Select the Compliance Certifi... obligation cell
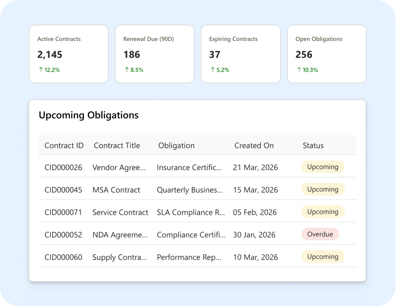Screen dimensions: 396x307 tap(191, 235)
